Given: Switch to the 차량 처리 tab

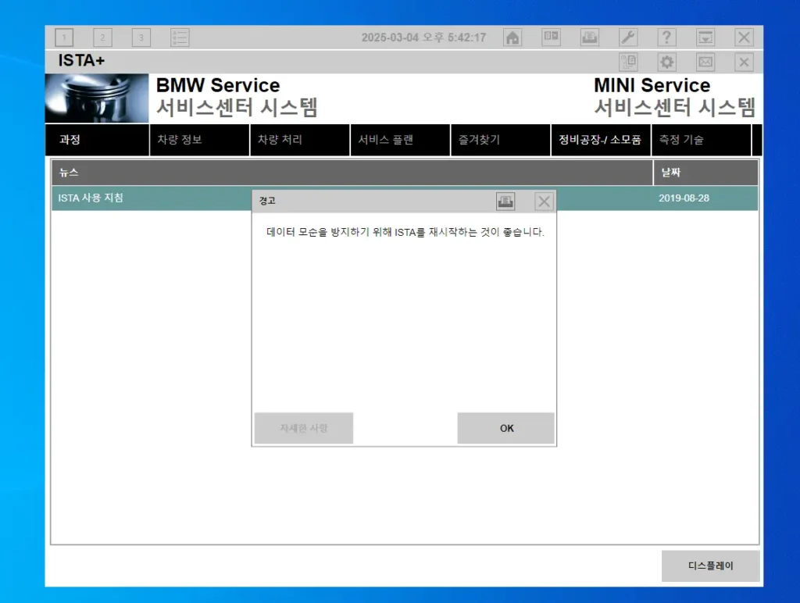Looking at the screenshot, I should (300, 140).
